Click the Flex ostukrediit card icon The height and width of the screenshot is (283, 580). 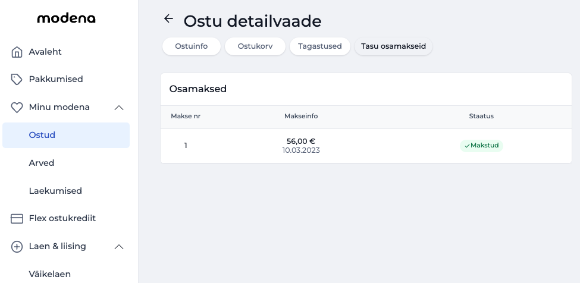(17, 219)
